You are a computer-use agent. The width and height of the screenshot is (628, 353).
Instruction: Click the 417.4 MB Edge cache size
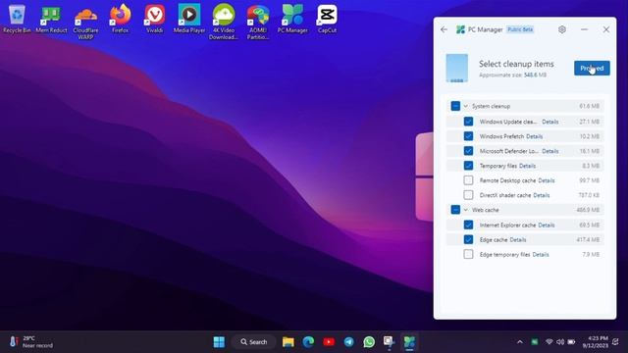[588, 239]
